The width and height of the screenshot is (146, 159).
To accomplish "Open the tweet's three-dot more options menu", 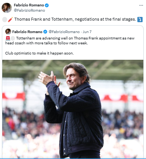I will [141, 5].
